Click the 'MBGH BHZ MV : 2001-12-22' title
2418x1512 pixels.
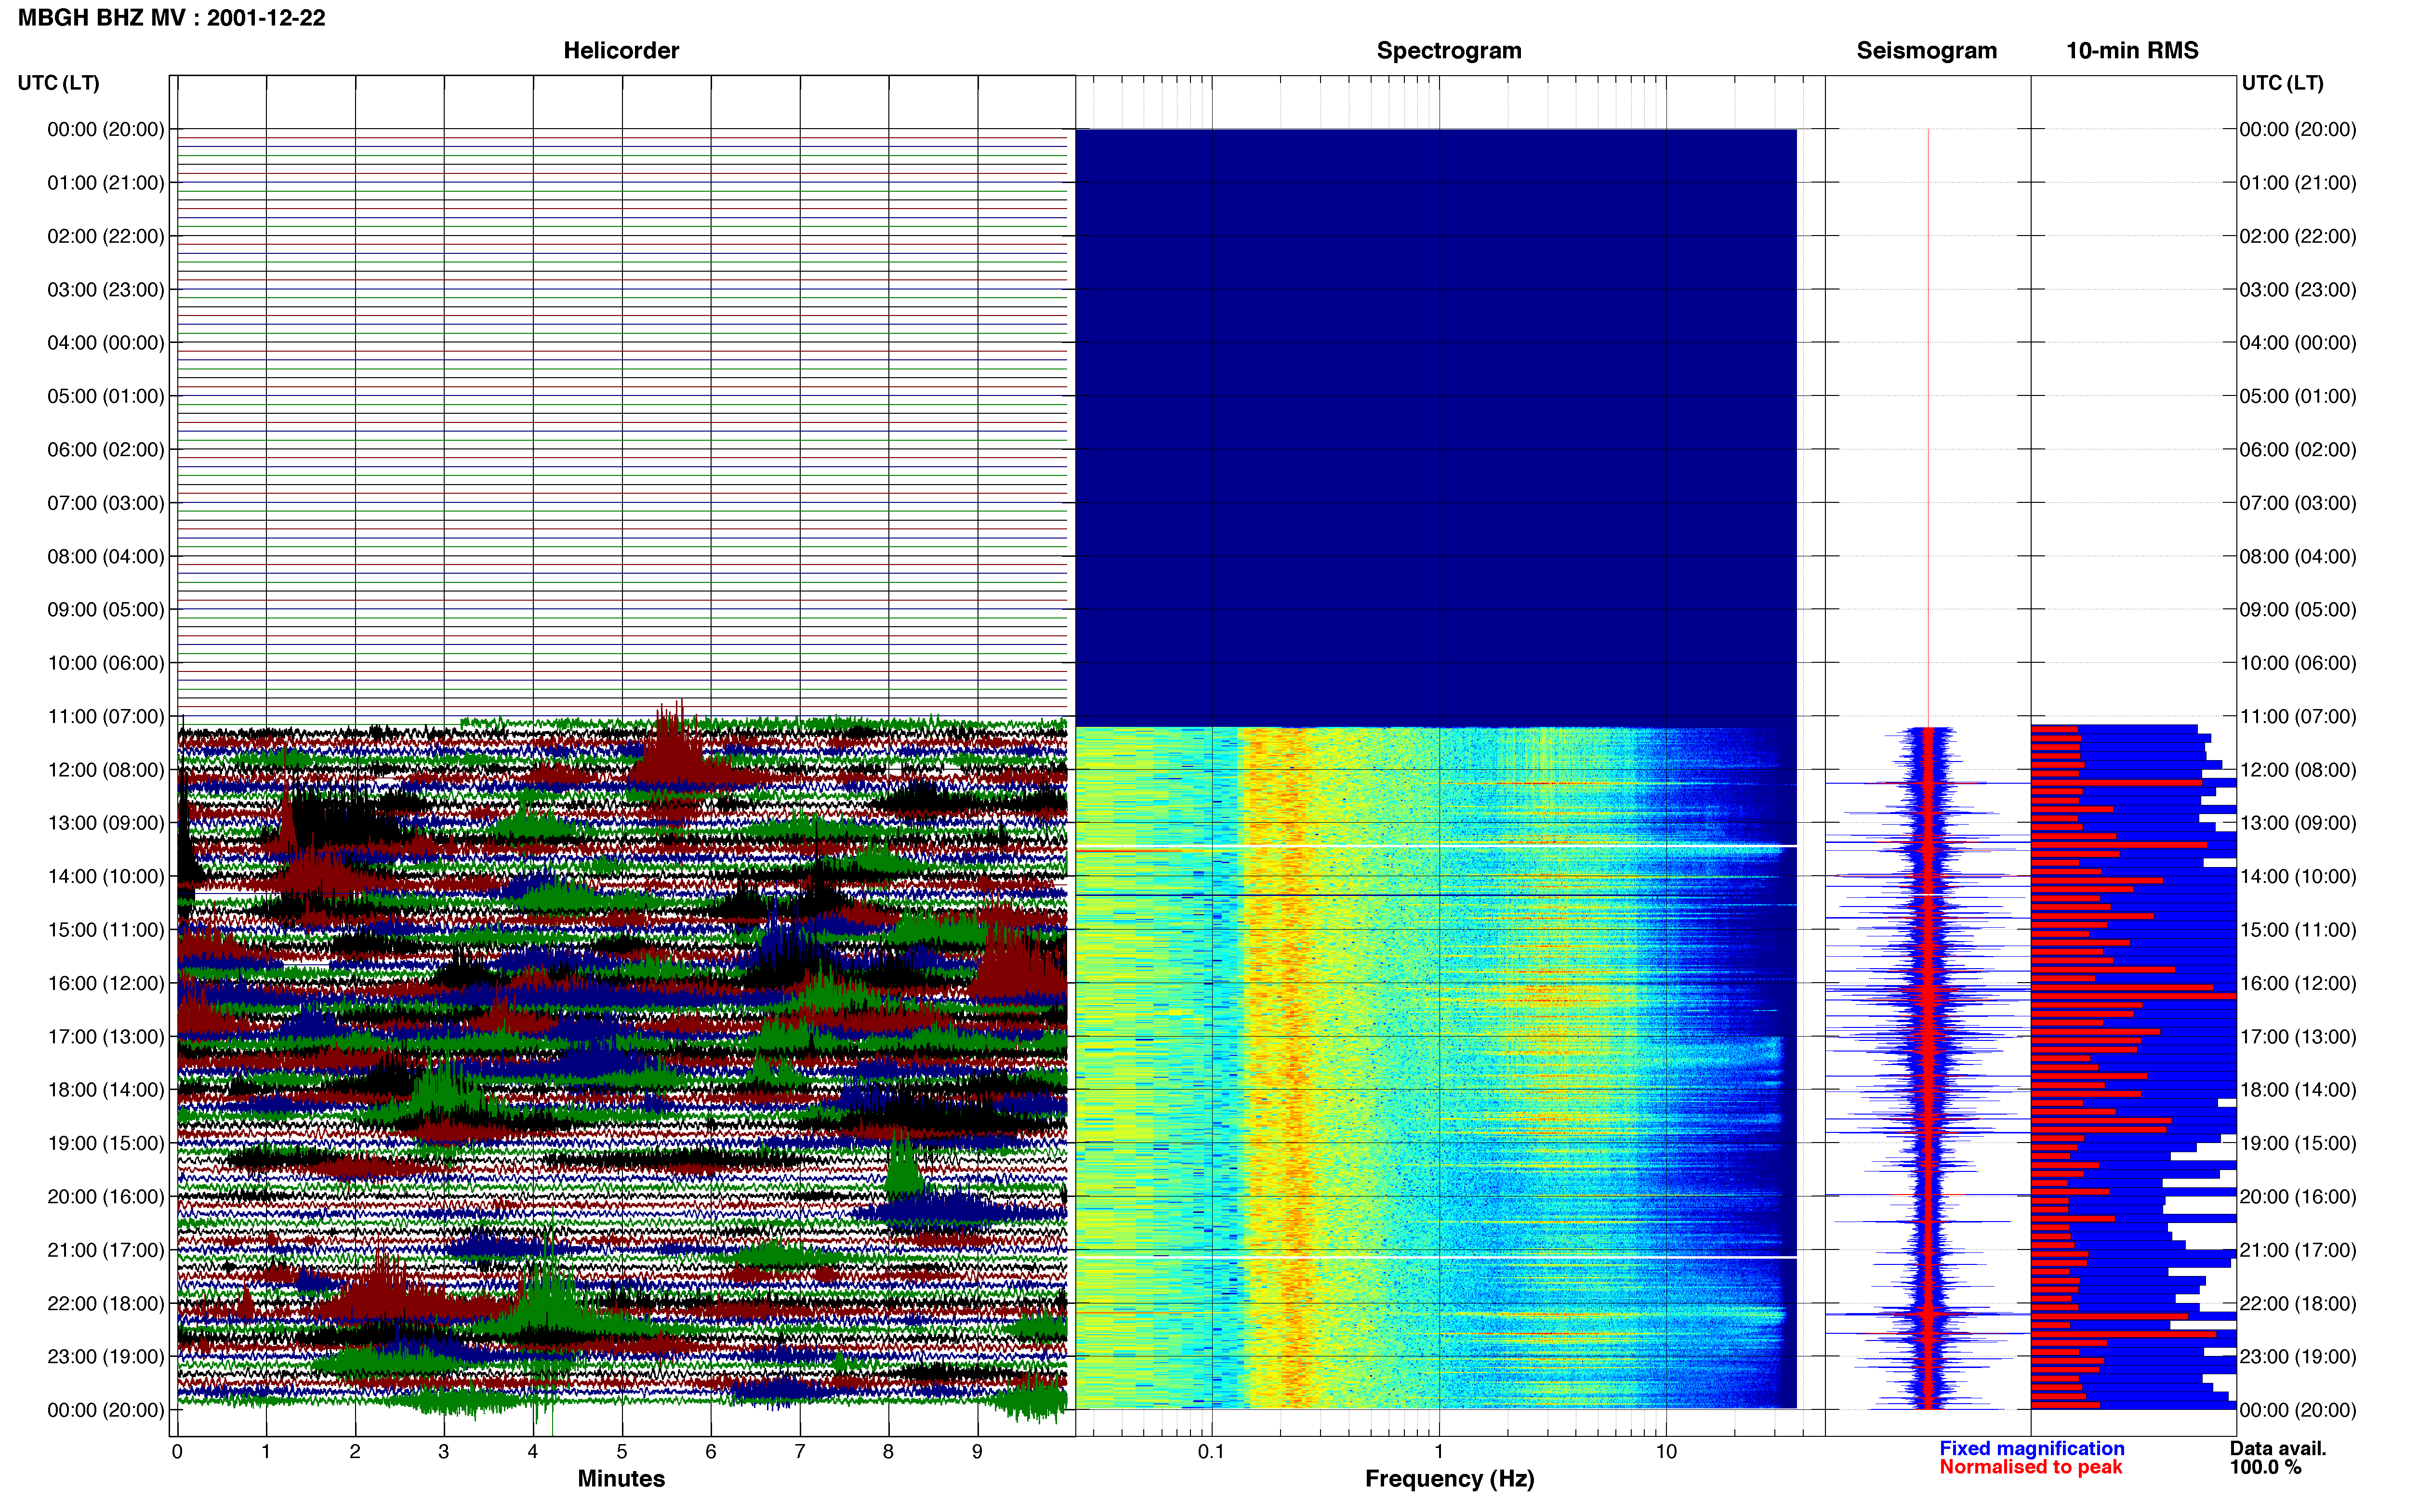point(171,18)
